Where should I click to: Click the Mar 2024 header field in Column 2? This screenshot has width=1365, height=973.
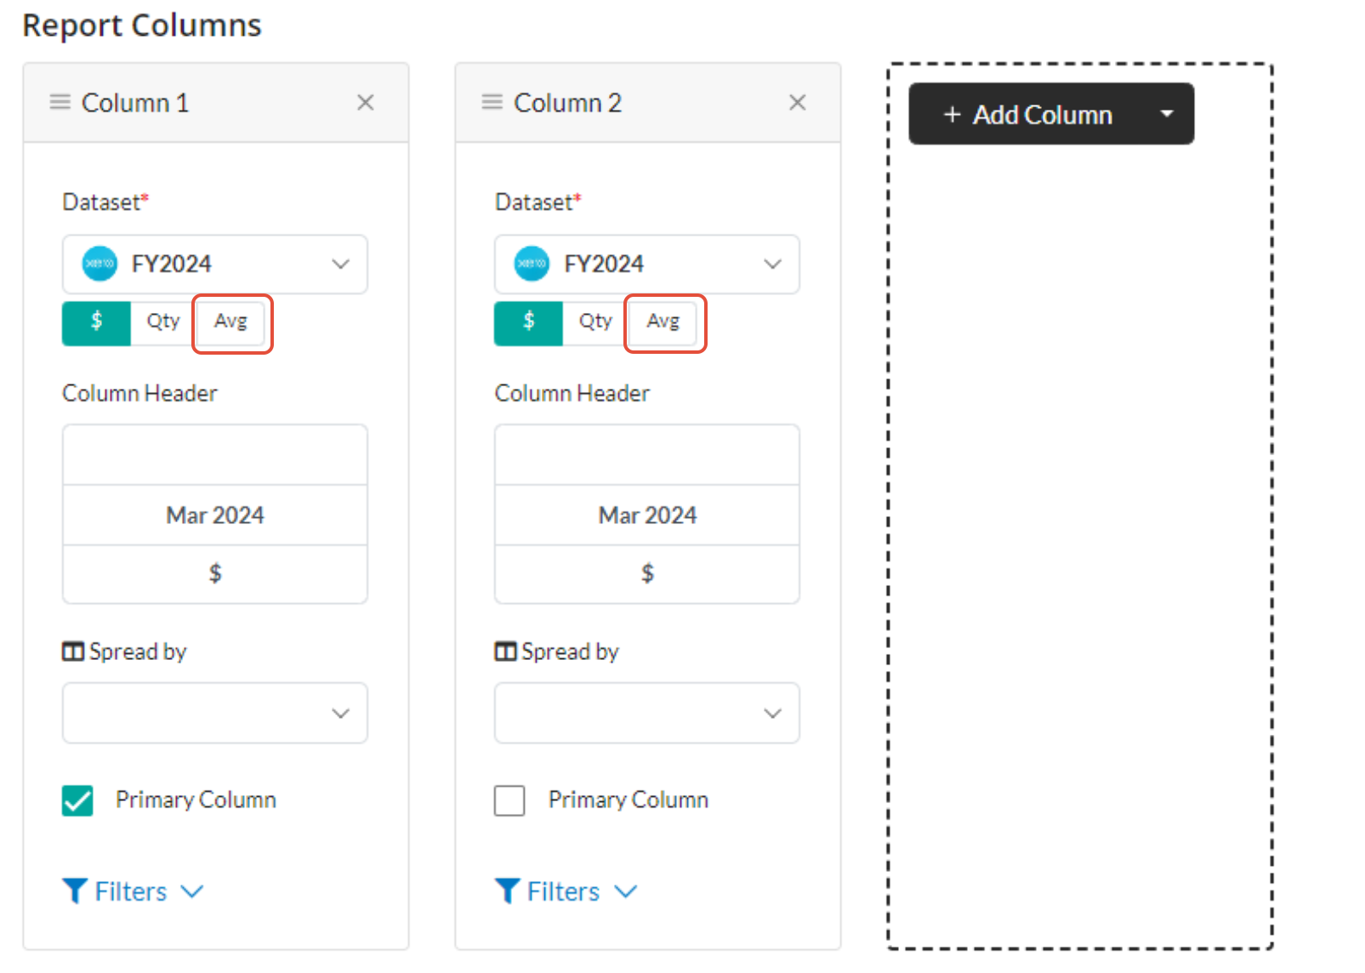tap(647, 515)
